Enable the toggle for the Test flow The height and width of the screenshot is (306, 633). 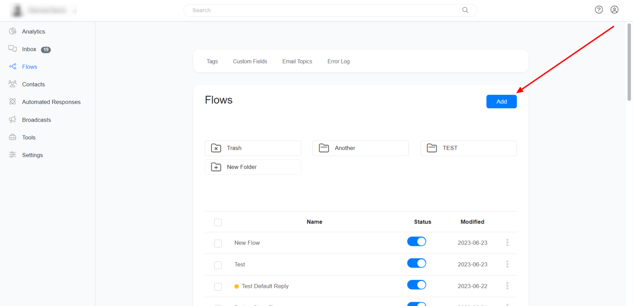point(416,263)
